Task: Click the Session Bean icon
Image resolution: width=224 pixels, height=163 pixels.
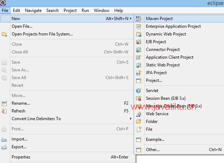Action: click(139, 98)
